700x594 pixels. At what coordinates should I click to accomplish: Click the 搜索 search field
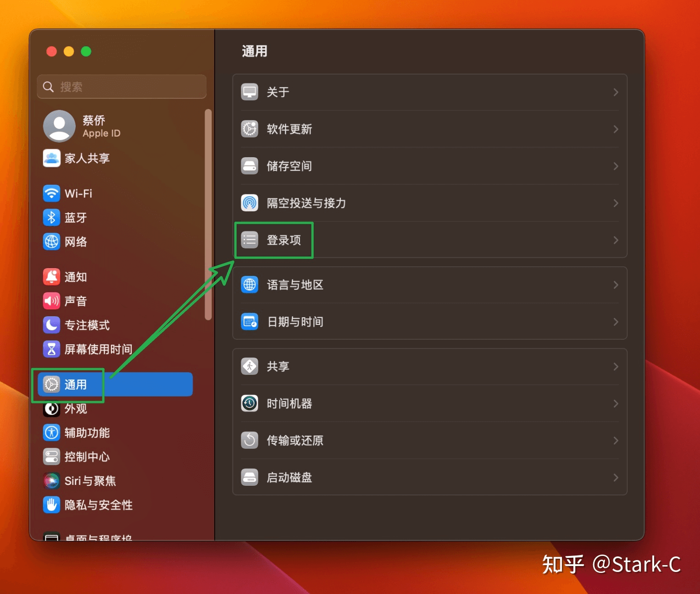pos(122,87)
